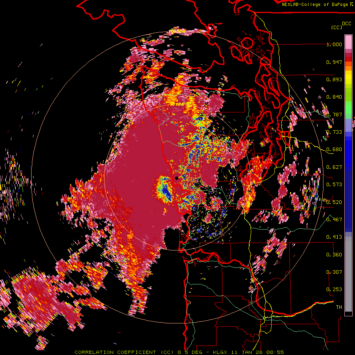355x355 pixels.
Task: Click the 0.520 color scale label
Action: click(334, 202)
